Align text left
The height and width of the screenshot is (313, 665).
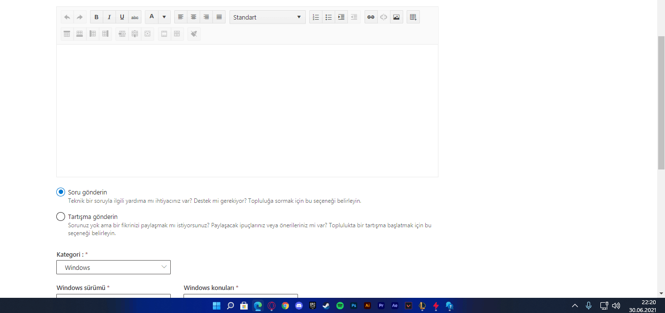click(x=181, y=17)
